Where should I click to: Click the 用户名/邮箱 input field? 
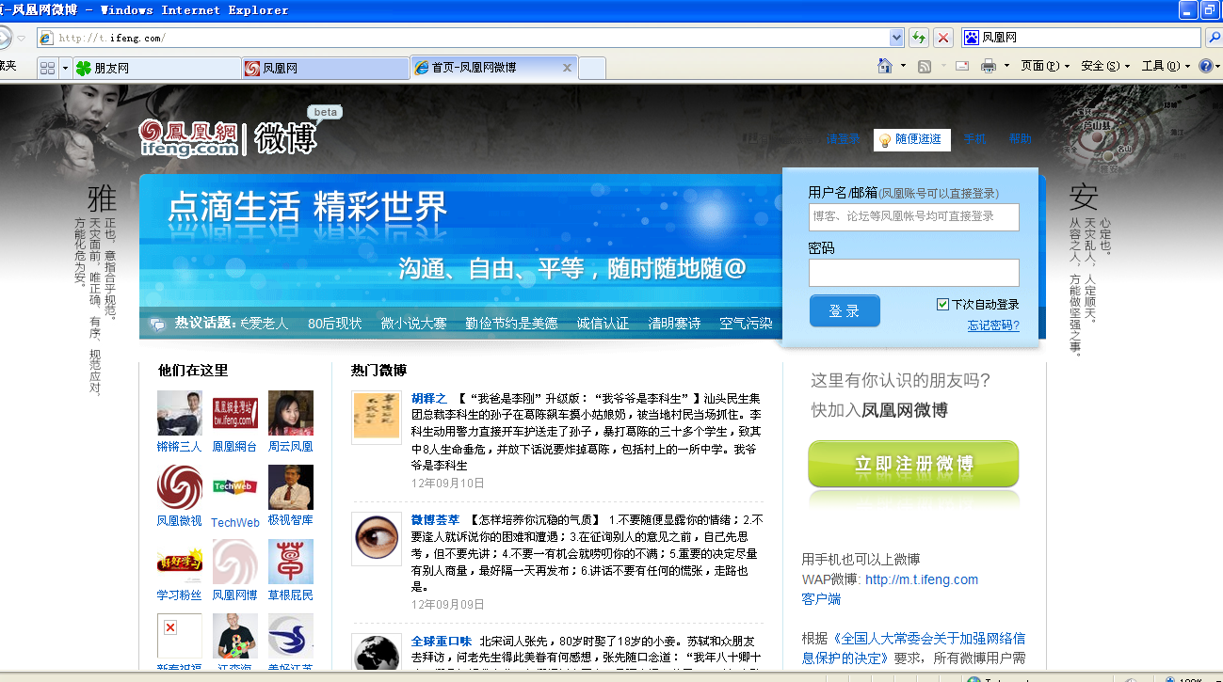(914, 216)
